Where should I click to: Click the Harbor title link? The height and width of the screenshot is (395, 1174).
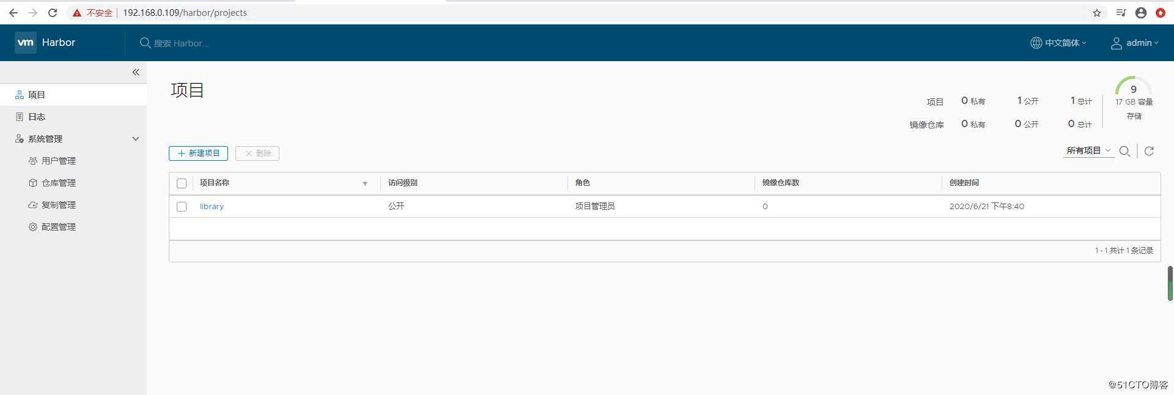pyautogui.click(x=59, y=43)
